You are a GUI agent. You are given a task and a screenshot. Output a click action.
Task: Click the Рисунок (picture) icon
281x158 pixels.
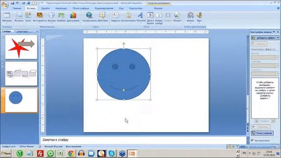point(19,18)
